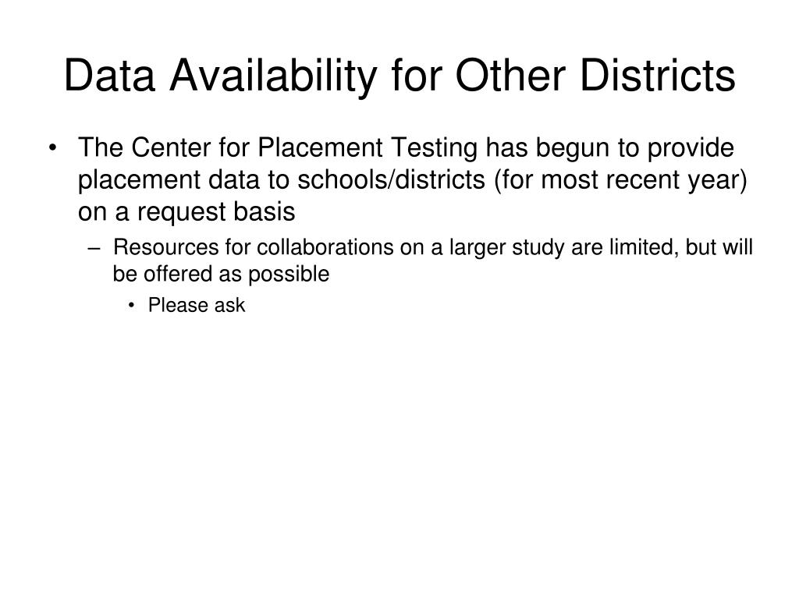Click the phrase '(for most recent year)'
The image size is (799, 599).
[x=620, y=180]
